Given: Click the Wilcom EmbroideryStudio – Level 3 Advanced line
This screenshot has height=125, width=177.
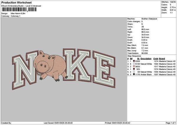Looking at the screenshot, I should click(21, 6).
